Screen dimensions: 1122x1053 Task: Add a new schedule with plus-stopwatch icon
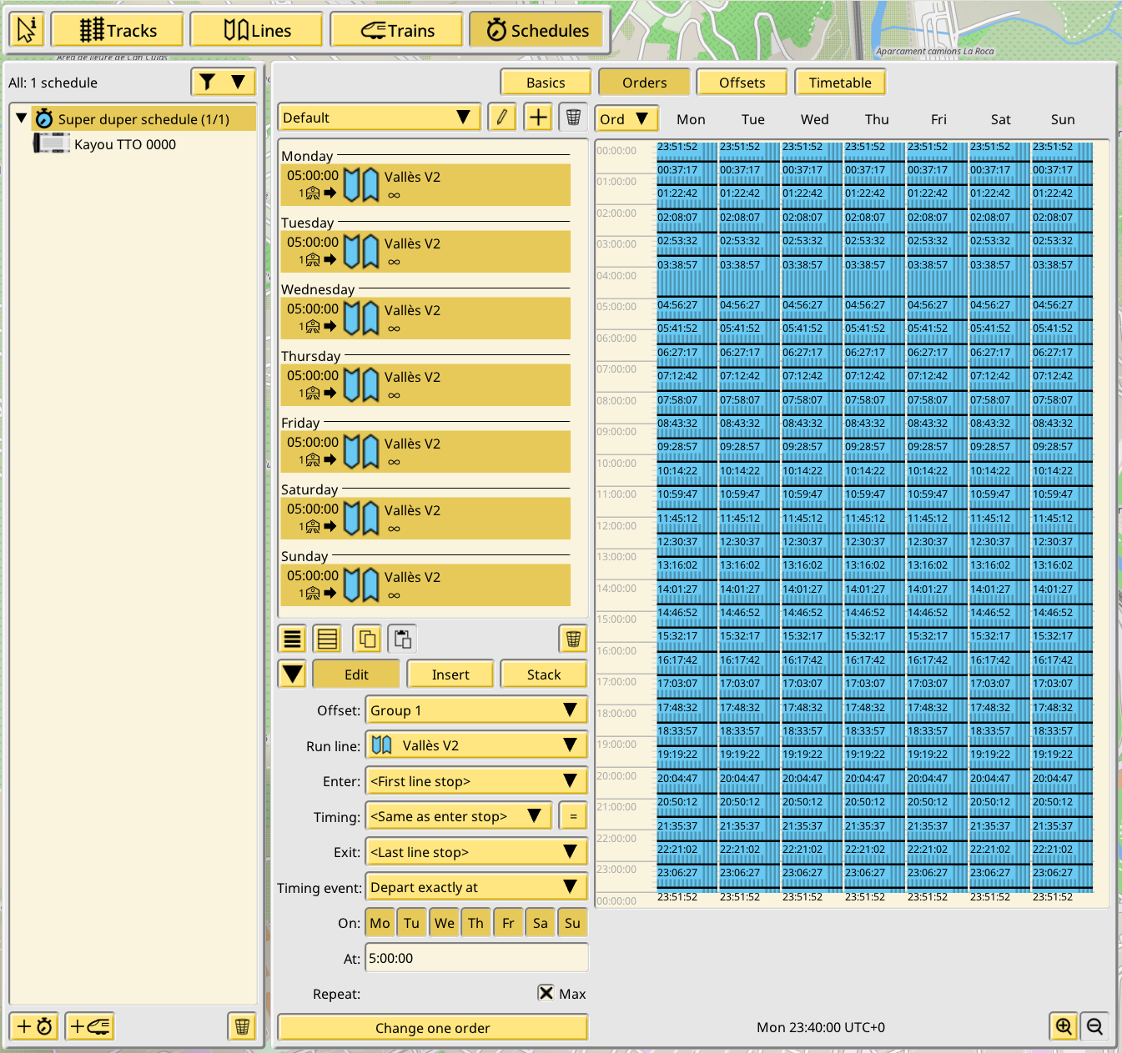coord(34,1026)
